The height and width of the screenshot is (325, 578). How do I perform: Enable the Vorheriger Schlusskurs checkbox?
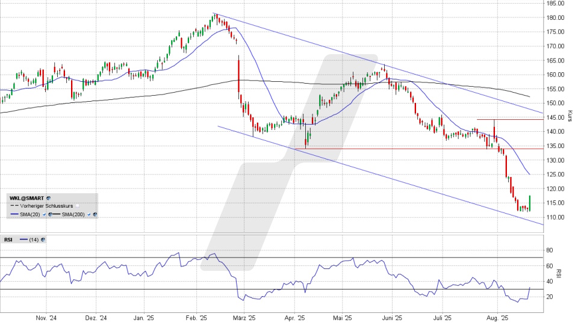pos(78,206)
